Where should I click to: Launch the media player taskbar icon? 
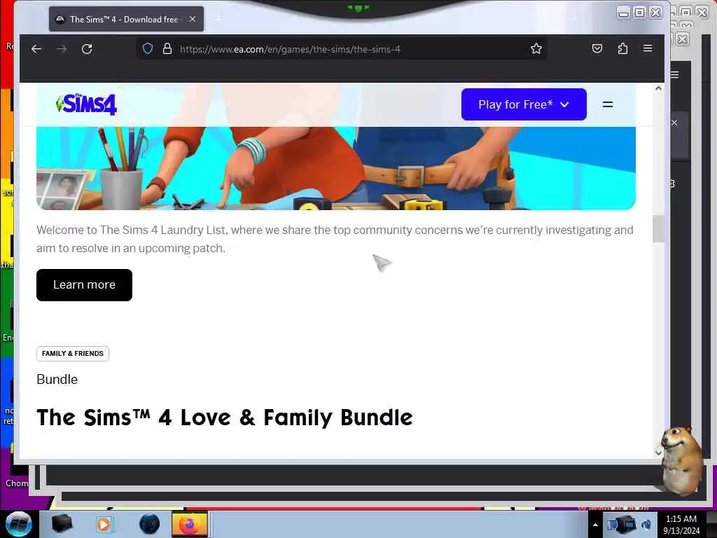coord(105,524)
